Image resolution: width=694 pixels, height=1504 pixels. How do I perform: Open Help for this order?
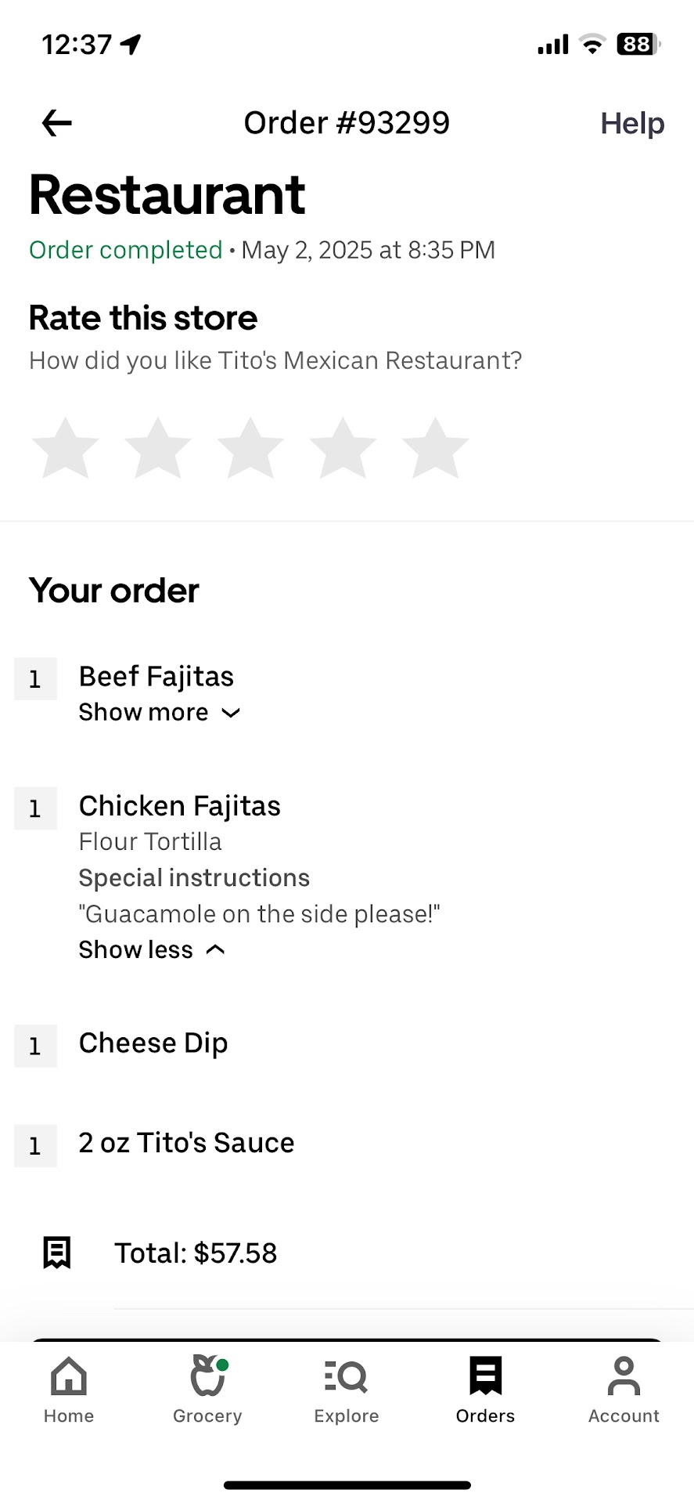tap(632, 124)
